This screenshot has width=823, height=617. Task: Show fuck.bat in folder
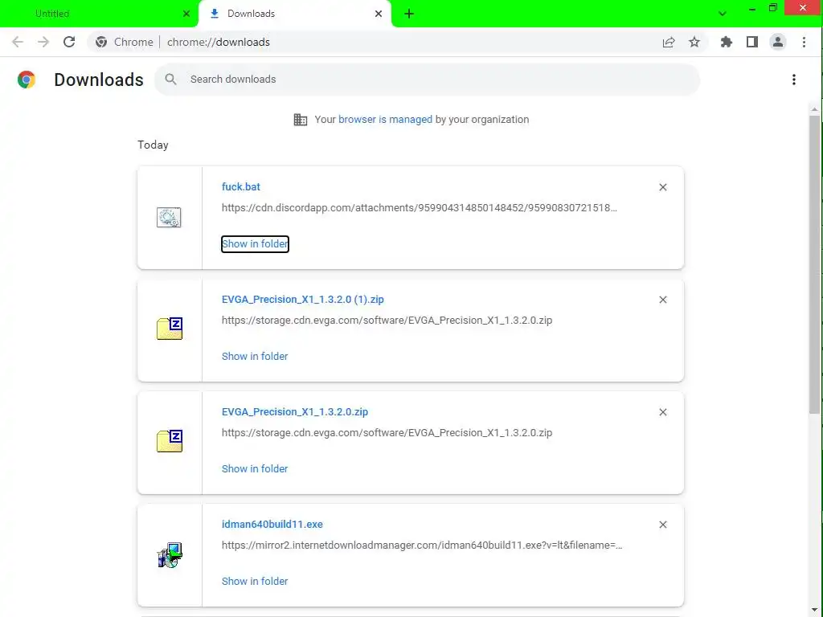(x=255, y=244)
